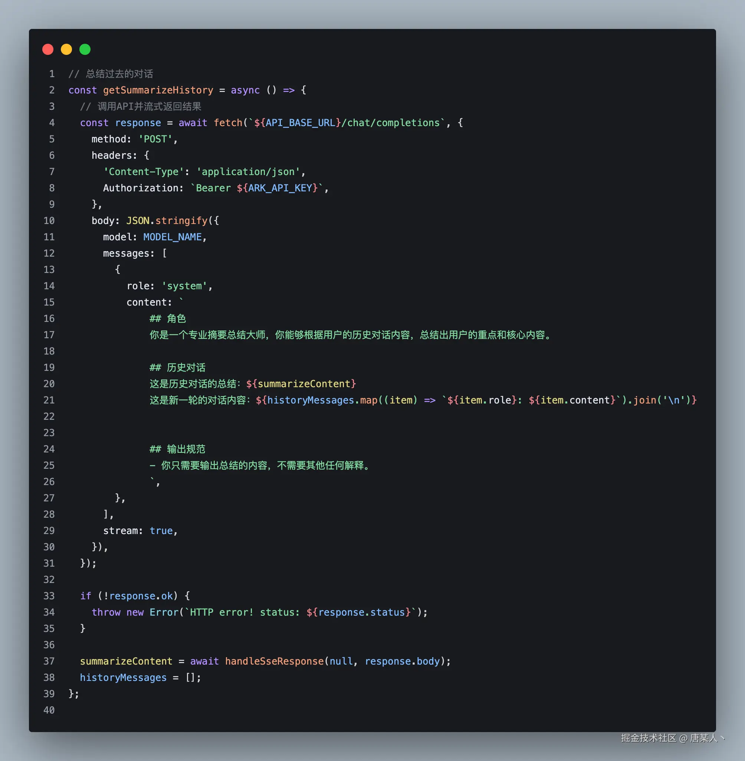Image resolution: width=745 pixels, height=761 pixels.
Task: Click the fetch call on line 4
Action: tap(228, 123)
